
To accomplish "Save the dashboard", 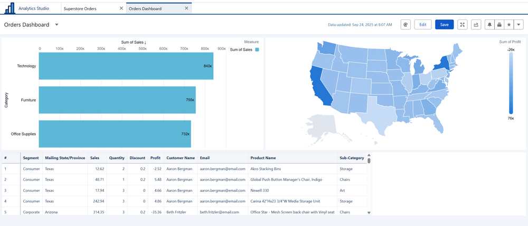I will (444, 25).
